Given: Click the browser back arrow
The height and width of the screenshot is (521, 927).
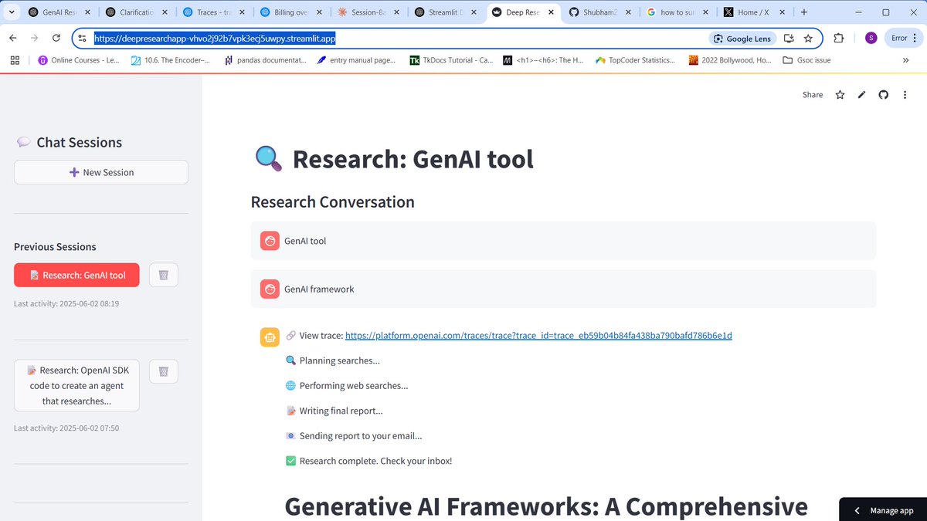Looking at the screenshot, I should click(12, 38).
